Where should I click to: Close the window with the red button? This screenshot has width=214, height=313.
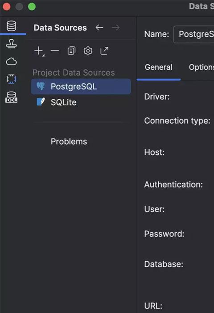click(7, 7)
